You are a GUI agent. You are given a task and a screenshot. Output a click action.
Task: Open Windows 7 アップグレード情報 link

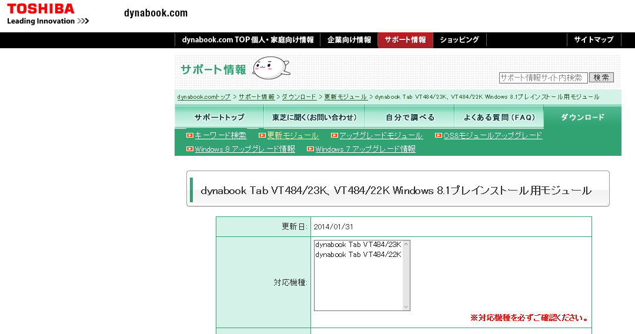(x=365, y=149)
